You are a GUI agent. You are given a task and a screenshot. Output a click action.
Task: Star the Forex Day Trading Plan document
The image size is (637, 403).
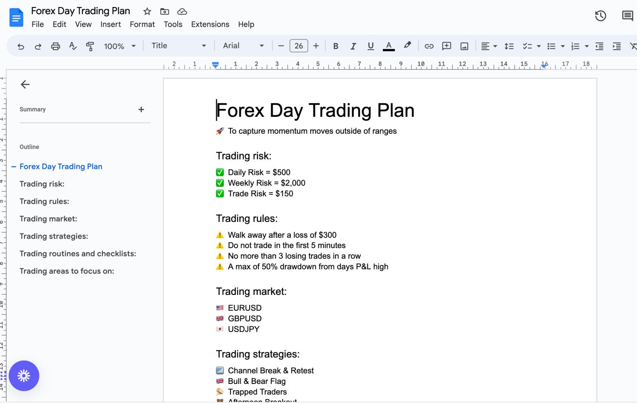147,12
